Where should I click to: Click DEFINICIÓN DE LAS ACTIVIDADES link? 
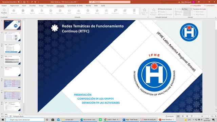point(101,103)
